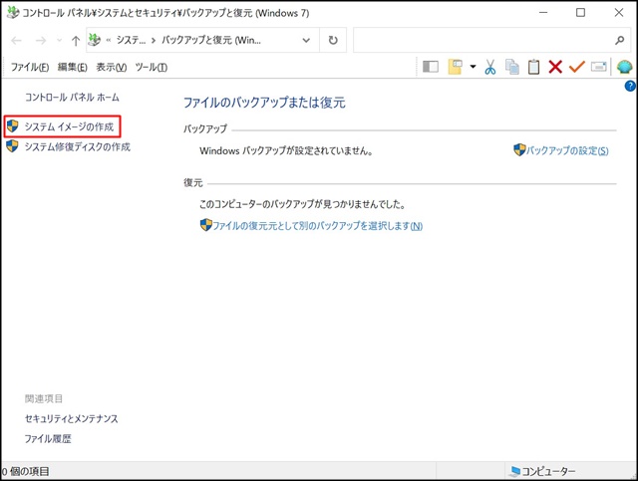Maximize the control panel window
The image size is (638, 481).
(x=580, y=13)
